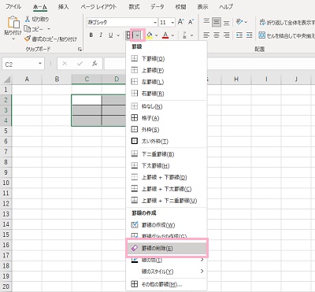This screenshot has height=292, width=315.
Task: Open the Clipboard group dialog launcher
Action: (x=80, y=49)
